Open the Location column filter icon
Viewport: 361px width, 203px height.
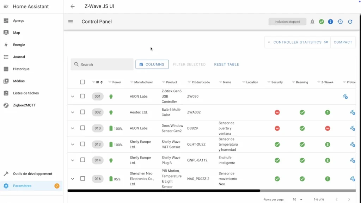(x=244, y=82)
